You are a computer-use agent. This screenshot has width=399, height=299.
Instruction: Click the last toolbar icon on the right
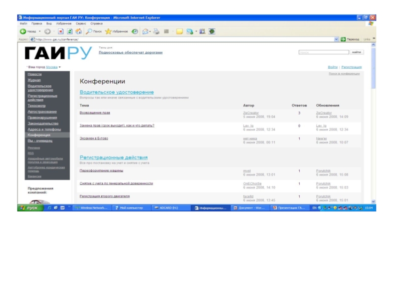click(x=212, y=31)
